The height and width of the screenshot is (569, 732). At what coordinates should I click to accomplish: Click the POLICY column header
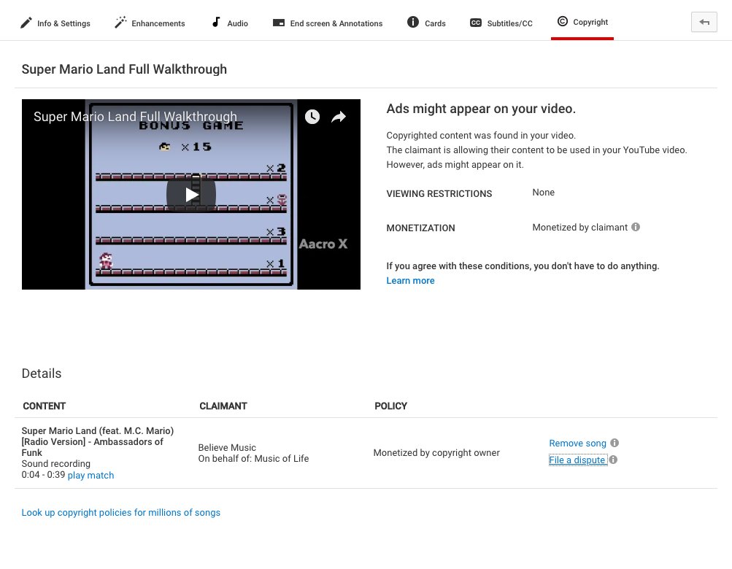[x=390, y=406]
